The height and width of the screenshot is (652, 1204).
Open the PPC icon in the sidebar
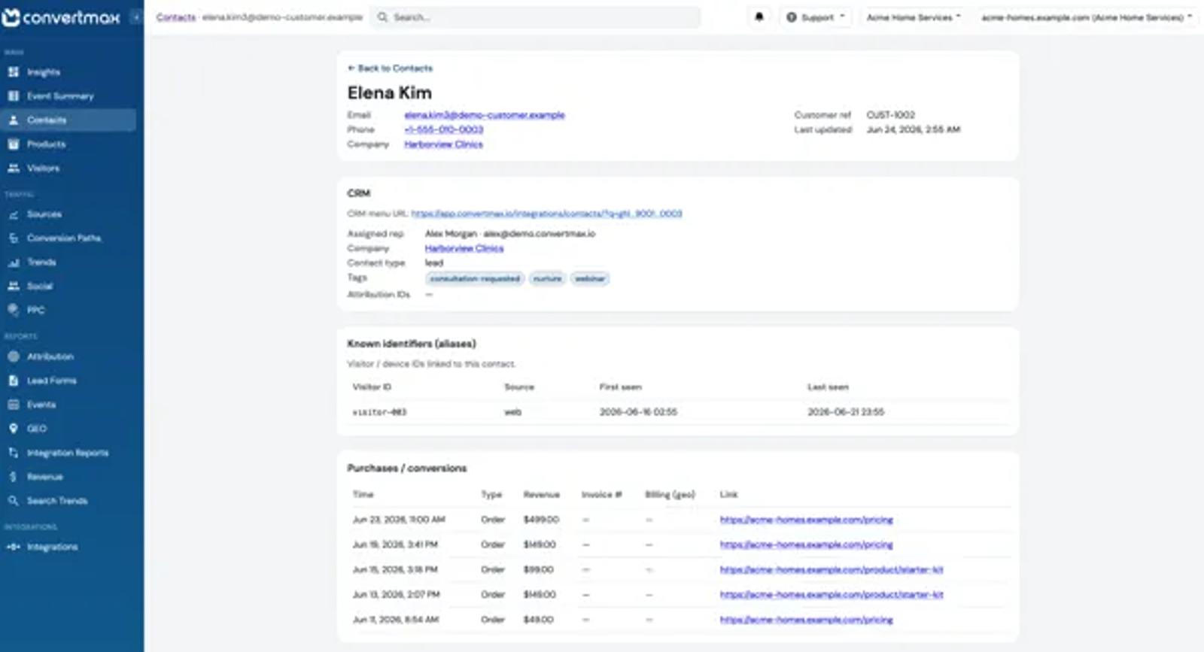tap(13, 310)
